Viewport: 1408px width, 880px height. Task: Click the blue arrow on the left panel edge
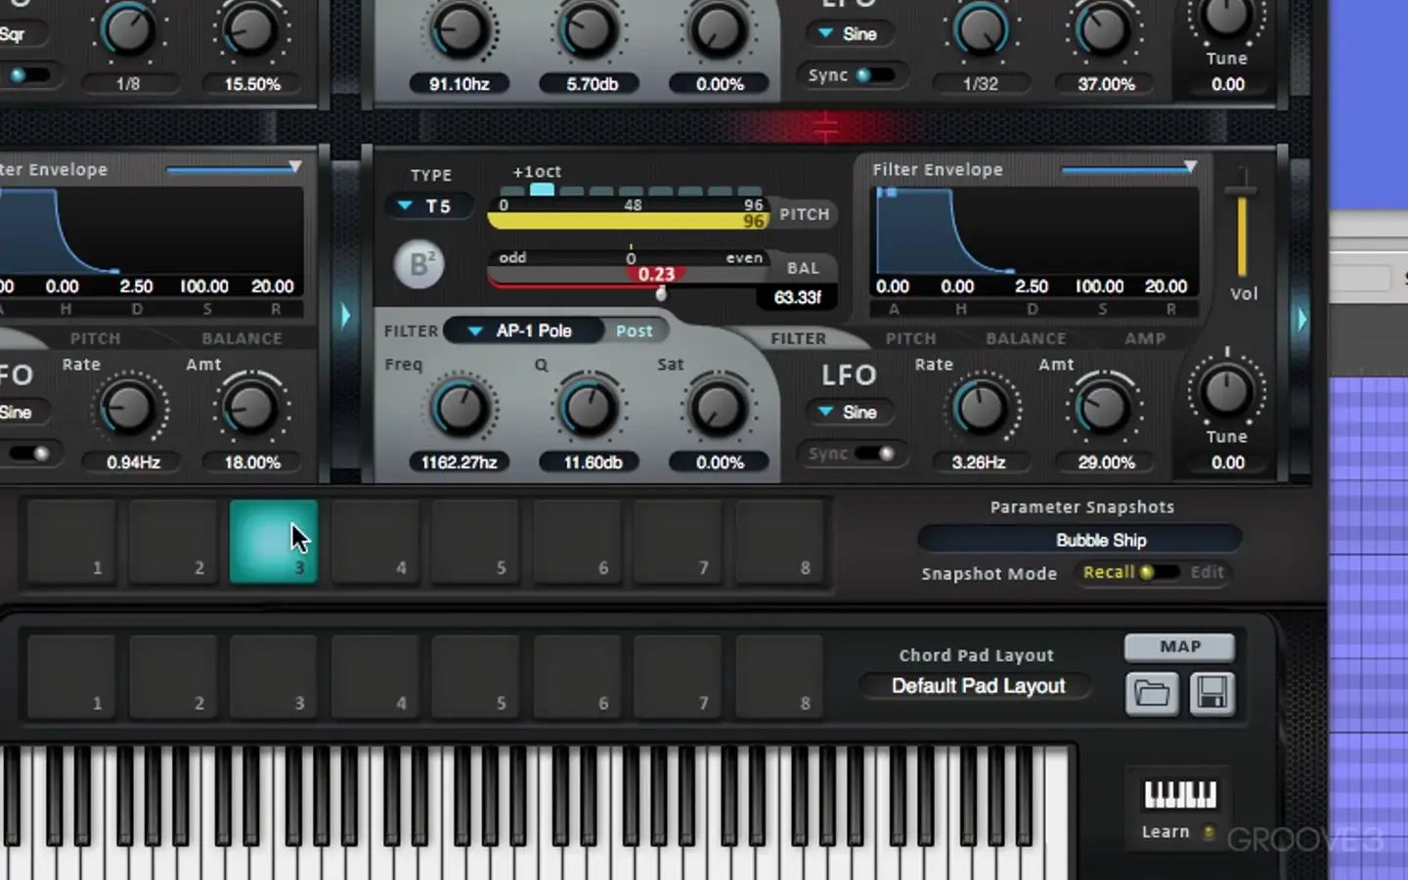(346, 315)
